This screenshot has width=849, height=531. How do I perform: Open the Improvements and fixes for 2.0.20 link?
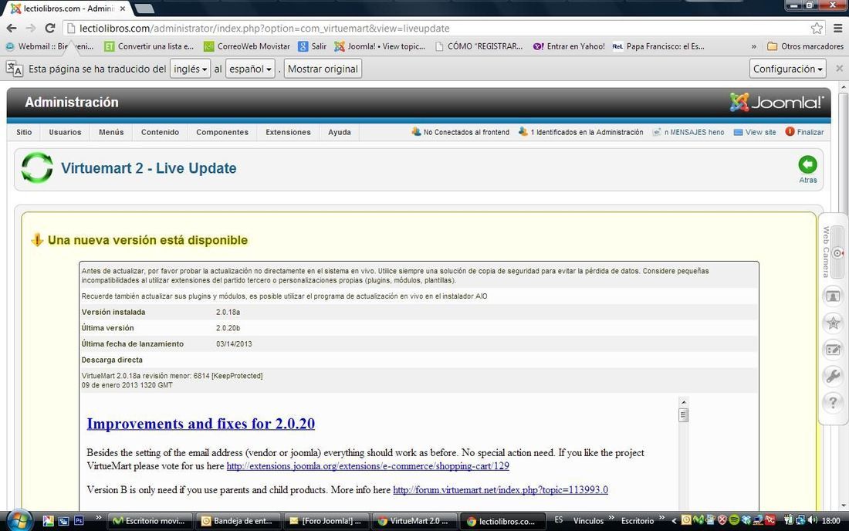click(201, 423)
